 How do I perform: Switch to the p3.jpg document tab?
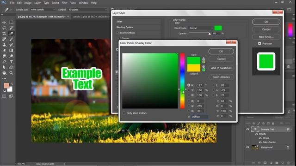pos(42,17)
